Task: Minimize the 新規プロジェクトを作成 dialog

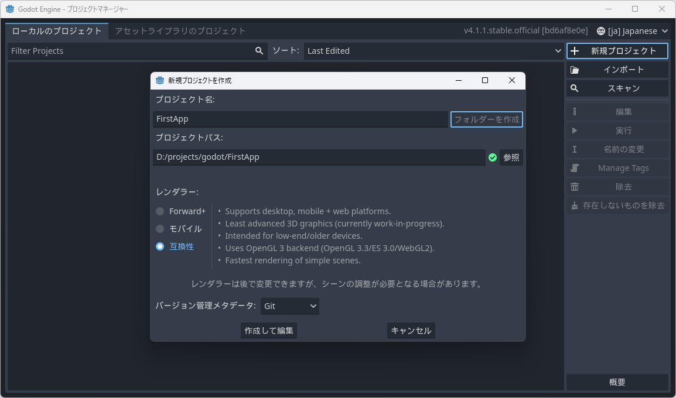Action: (459, 81)
